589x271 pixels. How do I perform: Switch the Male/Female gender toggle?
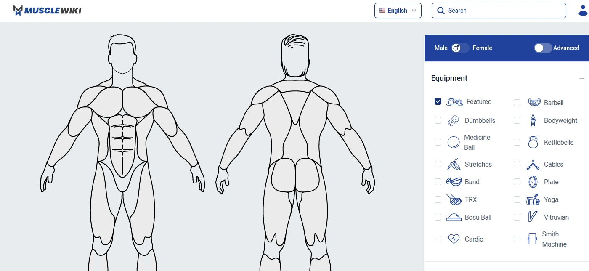click(460, 48)
